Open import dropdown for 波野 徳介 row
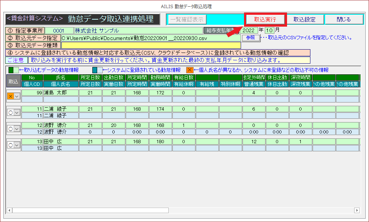The image size is (369, 222). coord(17,128)
